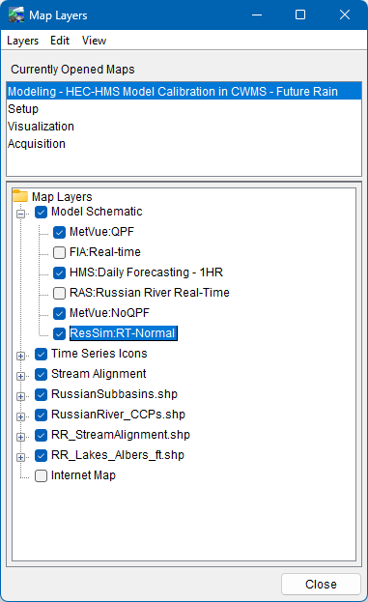Select the MetVue:QPF layer label
Image resolution: width=368 pixels, height=602 pixels.
101,232
